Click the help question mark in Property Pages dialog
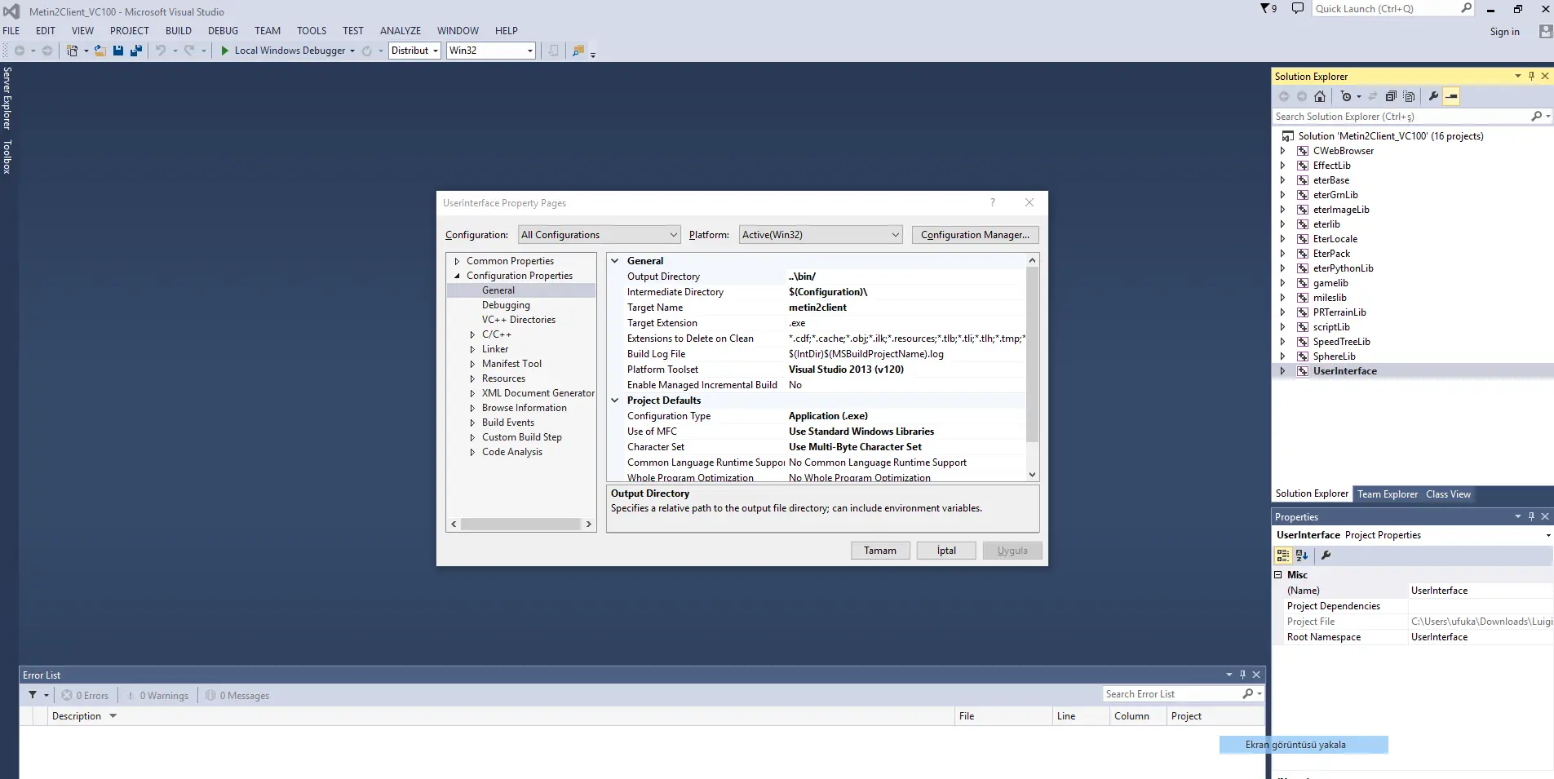The height and width of the screenshot is (779, 1554). (993, 202)
